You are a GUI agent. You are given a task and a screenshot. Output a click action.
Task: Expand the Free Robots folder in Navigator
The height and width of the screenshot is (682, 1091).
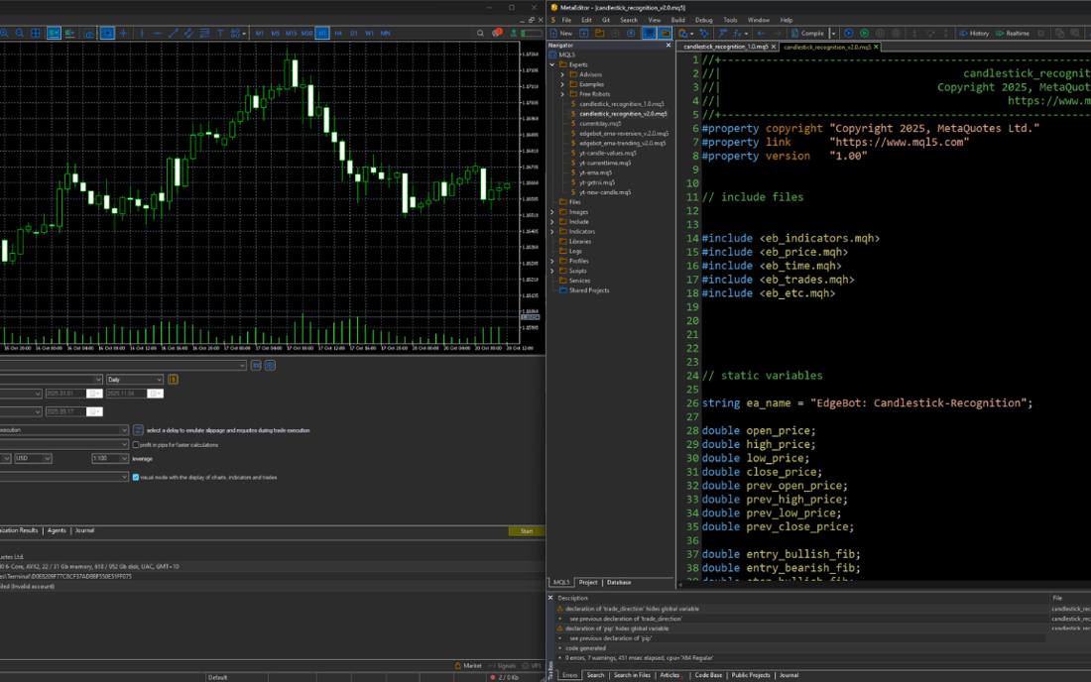pyautogui.click(x=563, y=94)
